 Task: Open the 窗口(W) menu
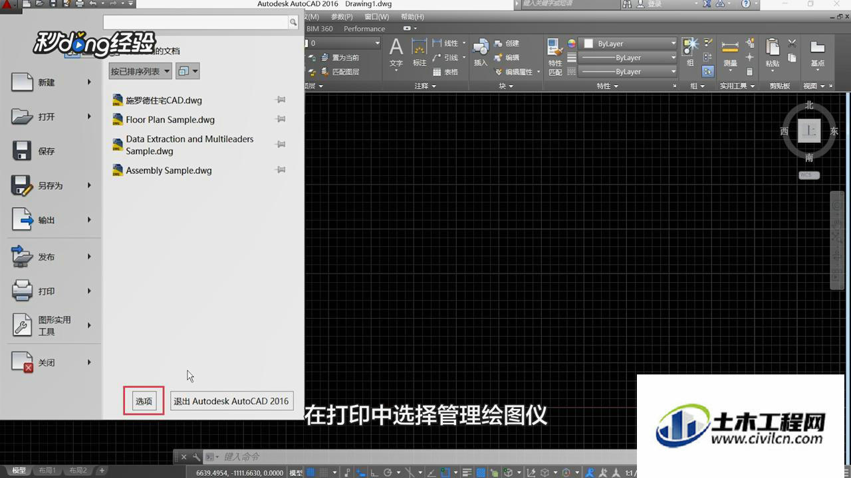[377, 17]
